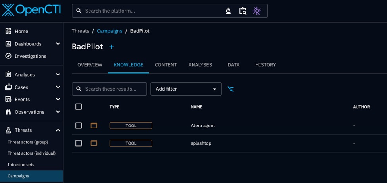Sort by the AUTHOR column header

[x=361, y=107]
